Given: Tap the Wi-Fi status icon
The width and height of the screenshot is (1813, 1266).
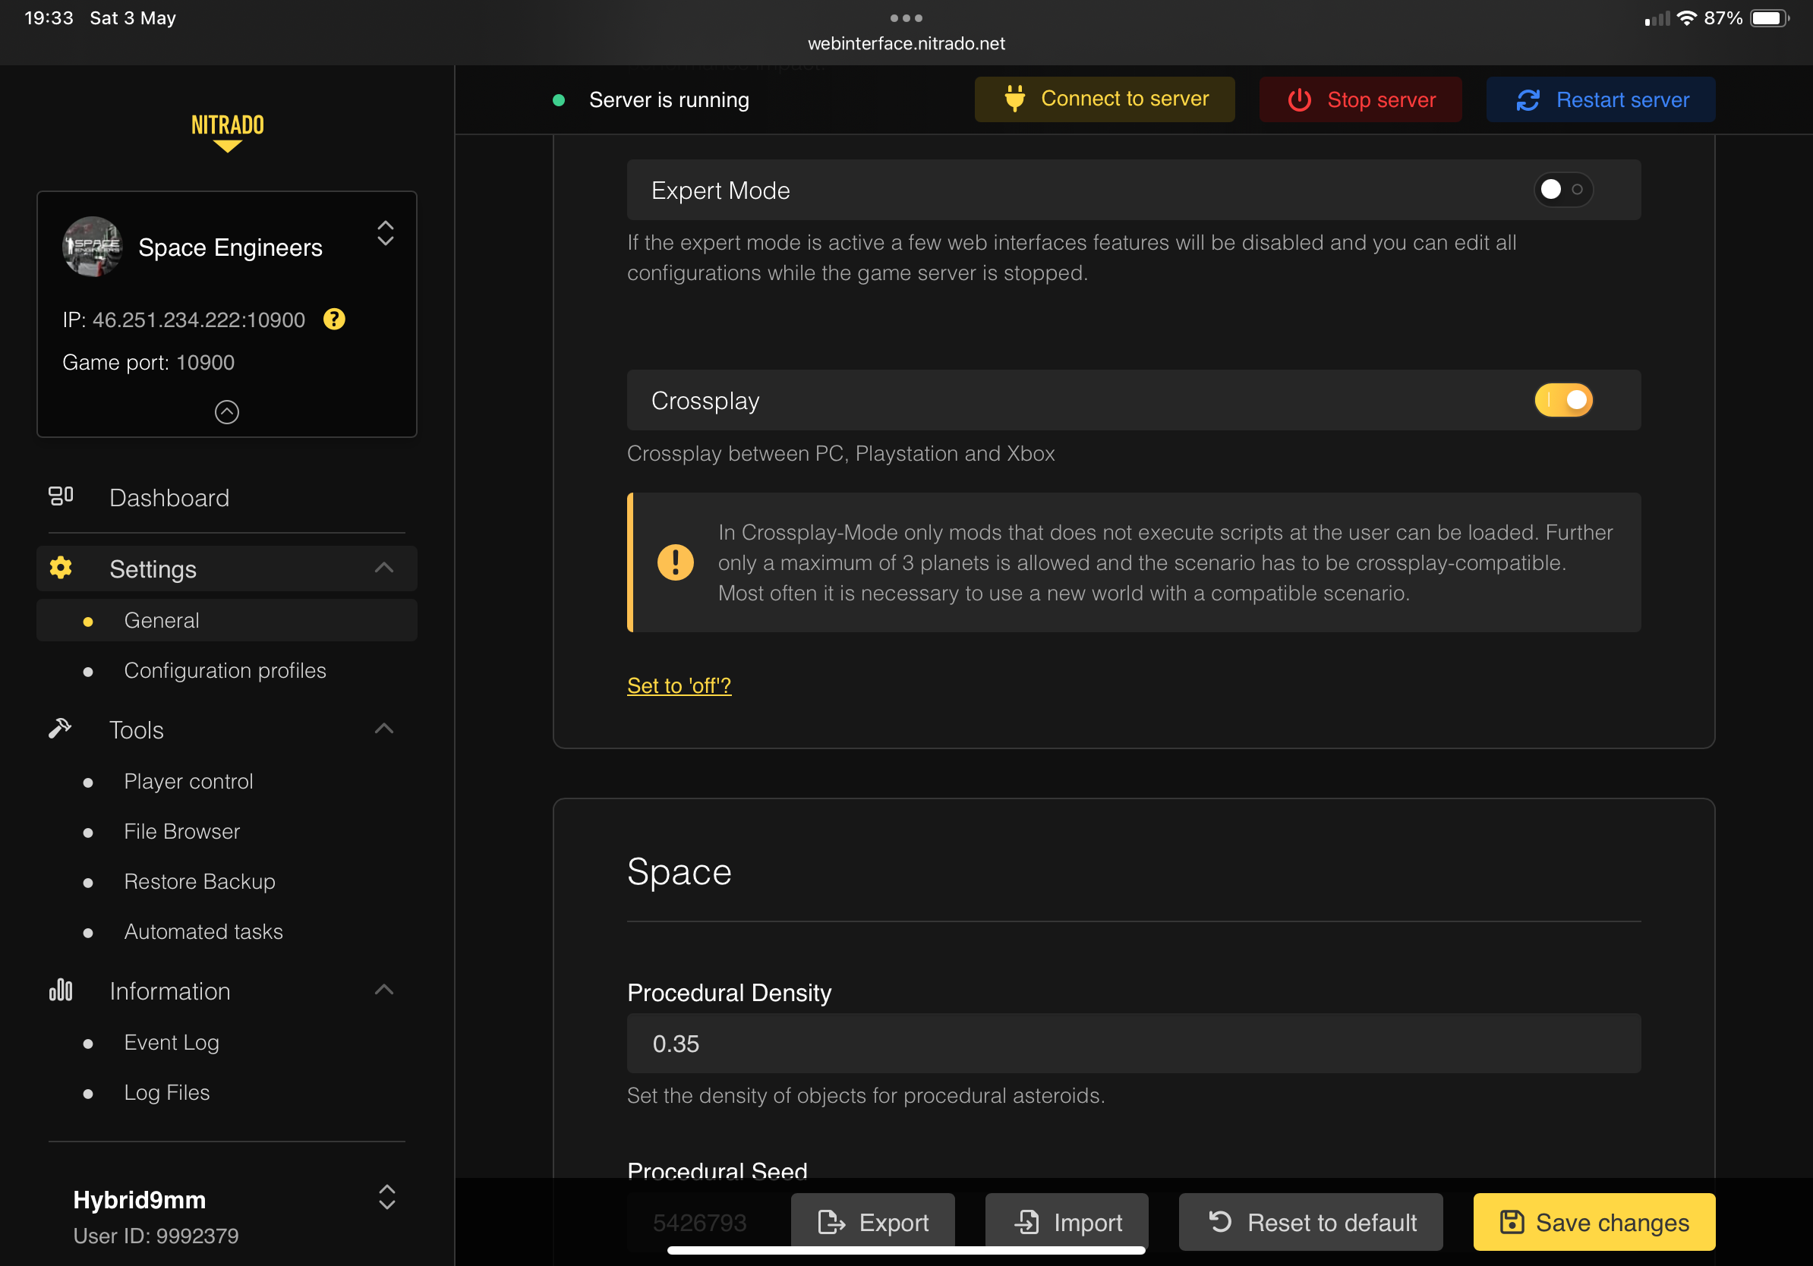Looking at the screenshot, I should 1686,17.
